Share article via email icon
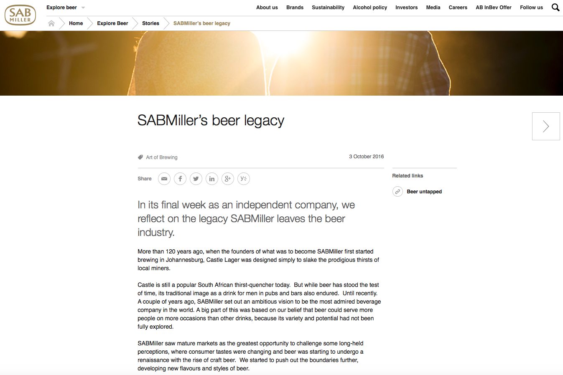The height and width of the screenshot is (375, 563). tap(164, 179)
